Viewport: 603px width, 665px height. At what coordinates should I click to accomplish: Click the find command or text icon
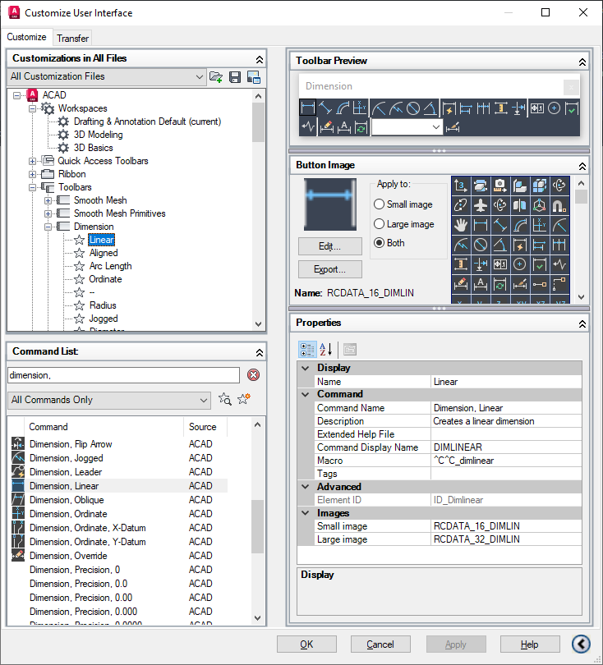coord(224,399)
